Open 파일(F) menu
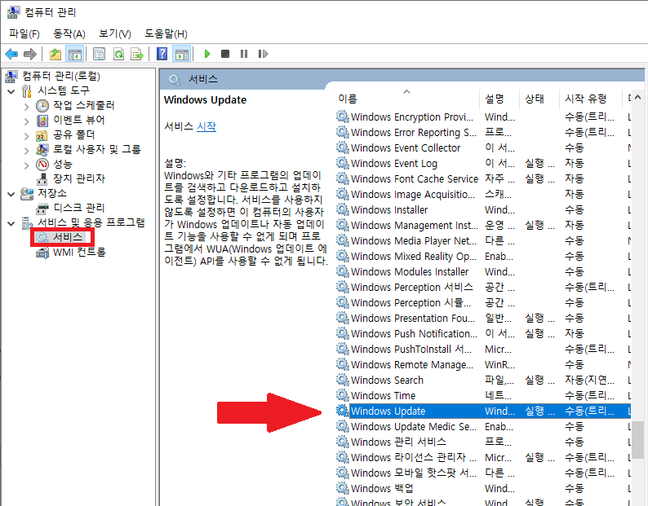648x506 pixels. point(24,34)
